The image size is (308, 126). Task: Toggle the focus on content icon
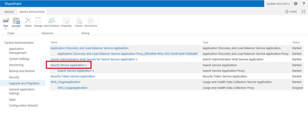303,11
